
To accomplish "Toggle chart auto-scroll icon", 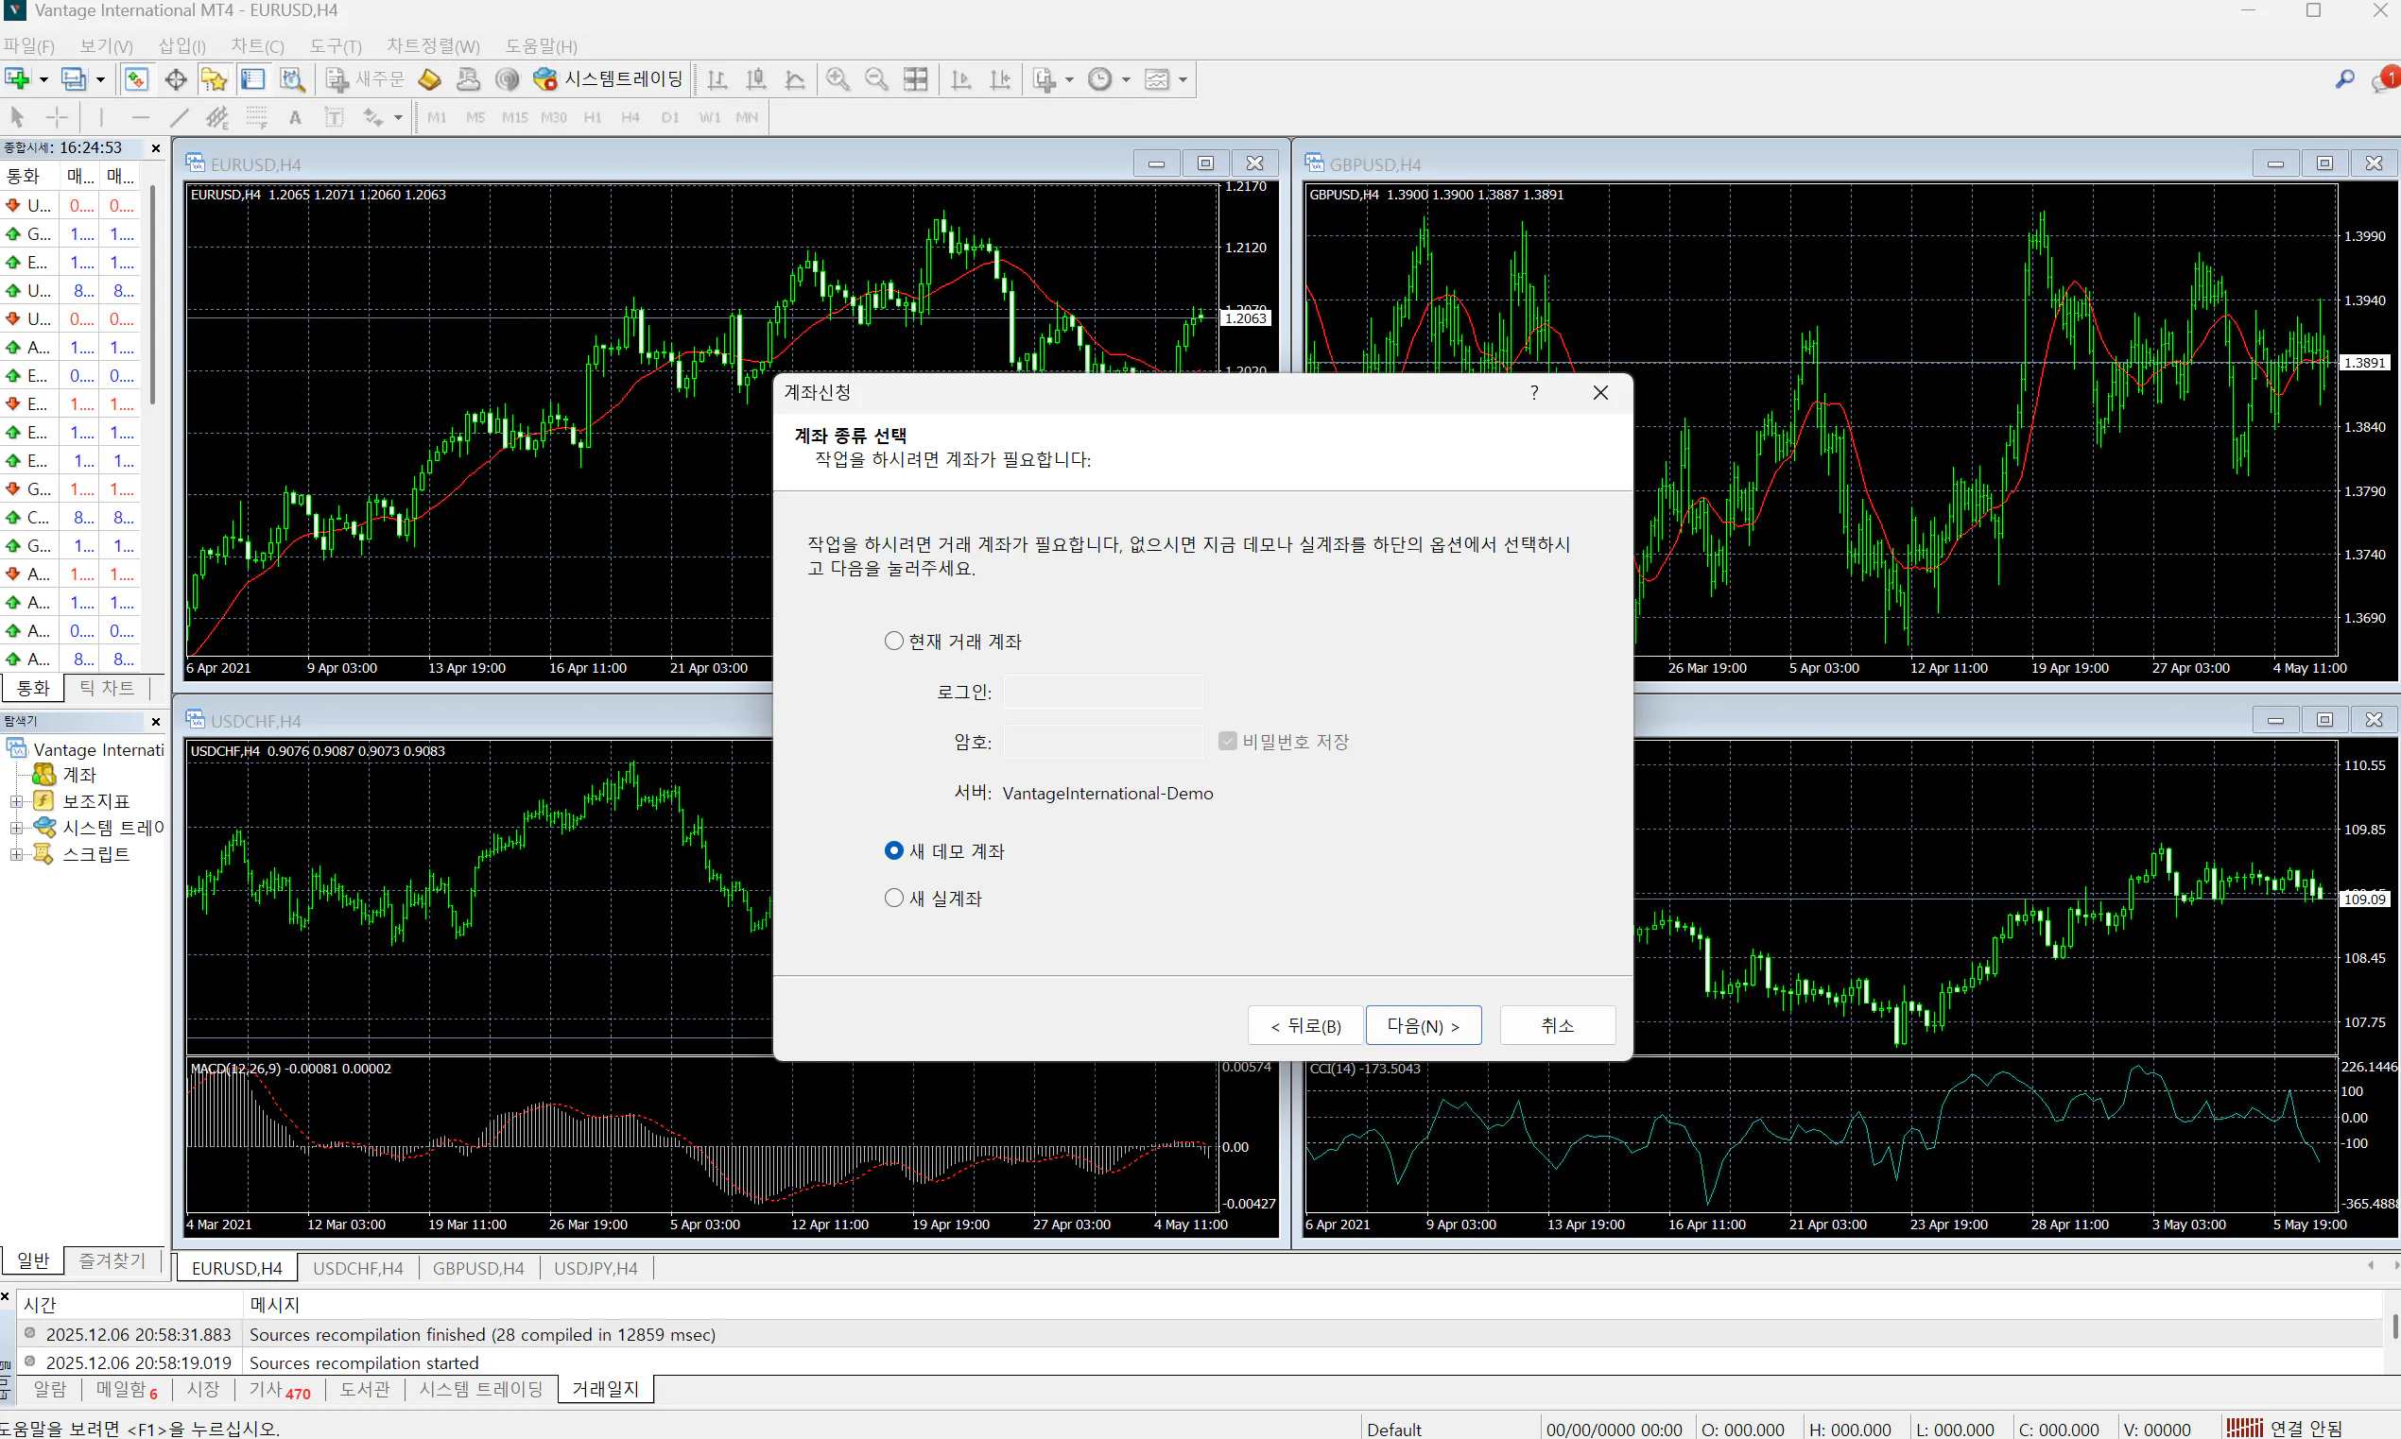I will tap(961, 79).
